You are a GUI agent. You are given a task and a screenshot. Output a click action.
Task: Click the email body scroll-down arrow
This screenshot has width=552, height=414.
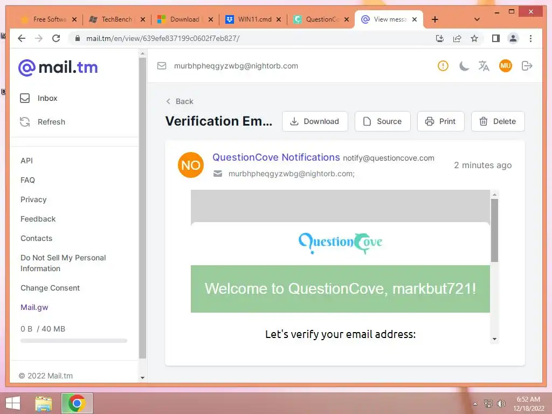pyautogui.click(x=495, y=339)
